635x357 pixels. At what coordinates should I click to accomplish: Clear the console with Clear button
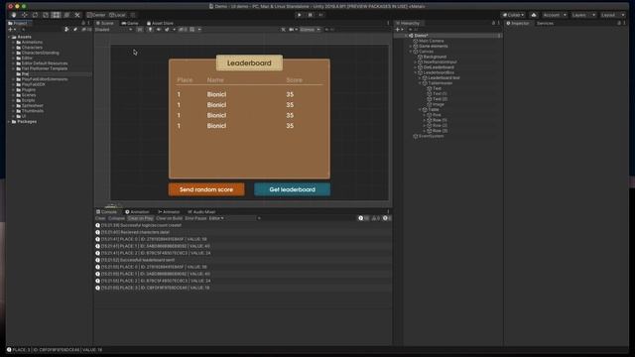click(100, 218)
